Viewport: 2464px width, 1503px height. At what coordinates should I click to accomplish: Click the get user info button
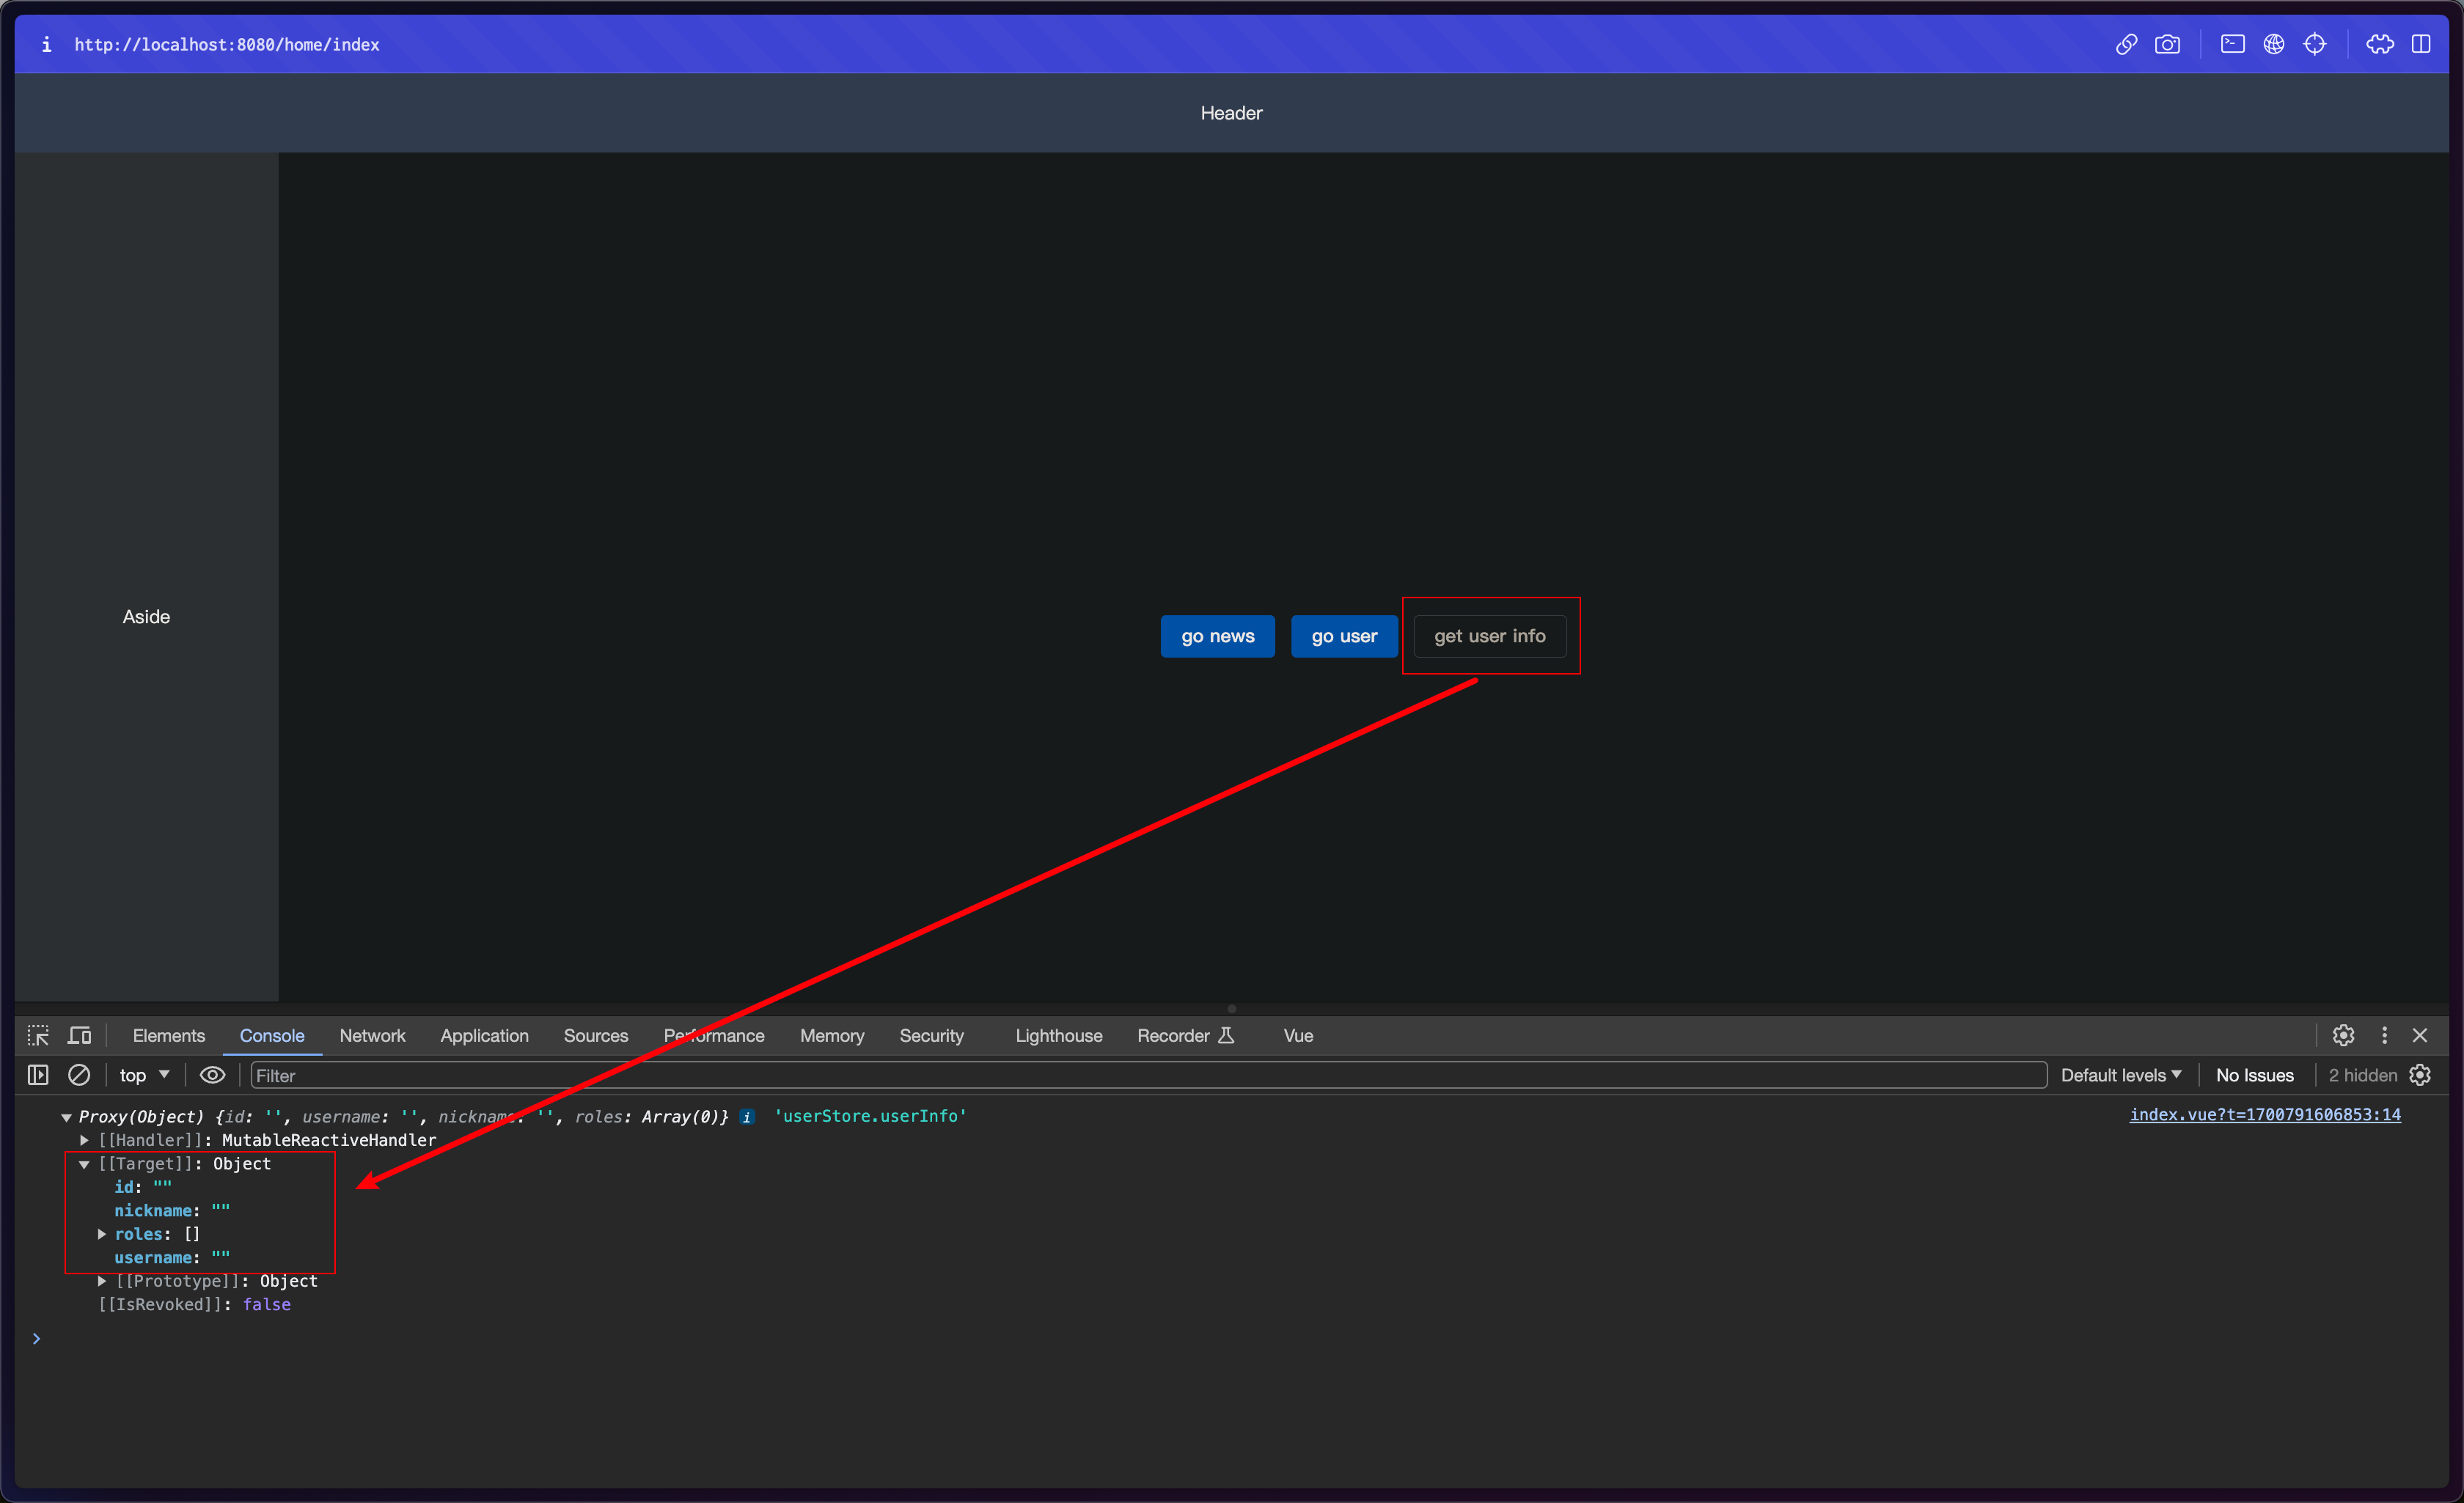pos(1489,636)
